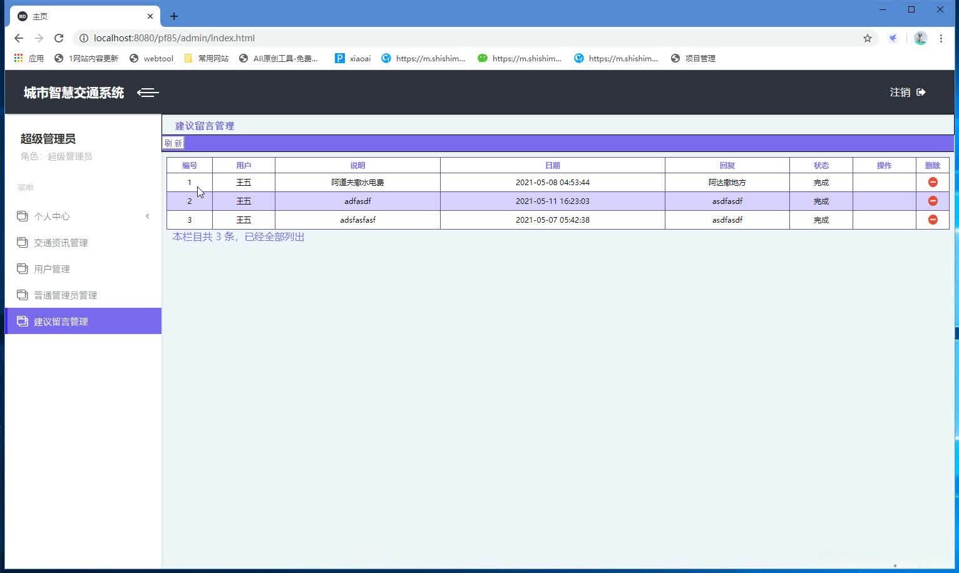Click the 刷新 refresh button

pyautogui.click(x=173, y=143)
